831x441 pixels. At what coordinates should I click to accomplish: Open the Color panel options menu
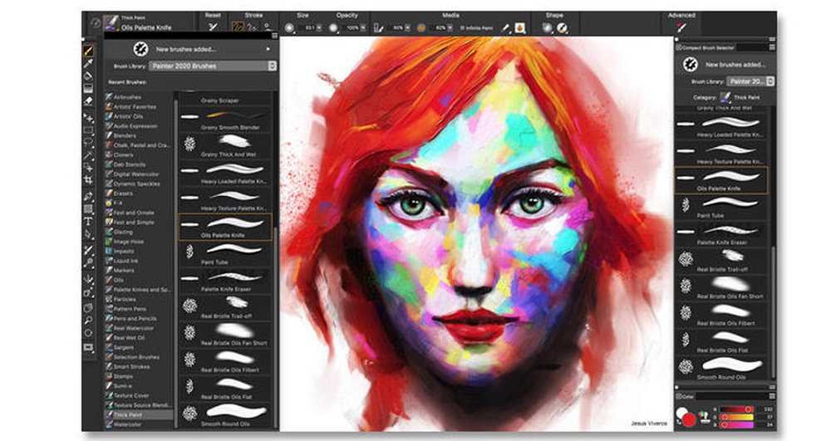point(772,396)
